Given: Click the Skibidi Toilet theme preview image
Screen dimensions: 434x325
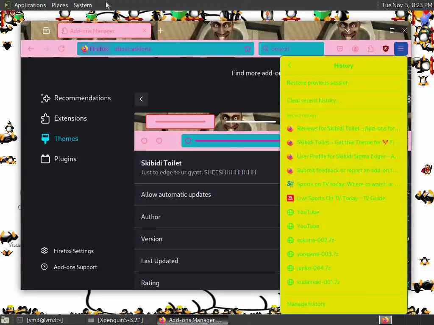Looking at the screenshot, I should 207,132.
